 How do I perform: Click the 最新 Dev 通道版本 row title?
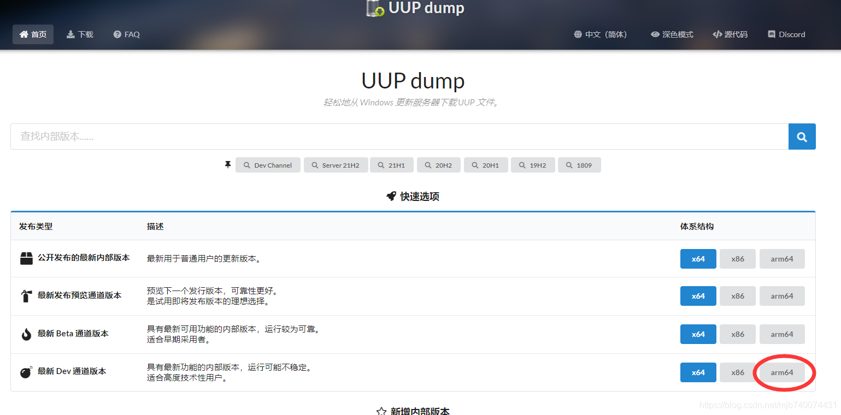(x=72, y=371)
